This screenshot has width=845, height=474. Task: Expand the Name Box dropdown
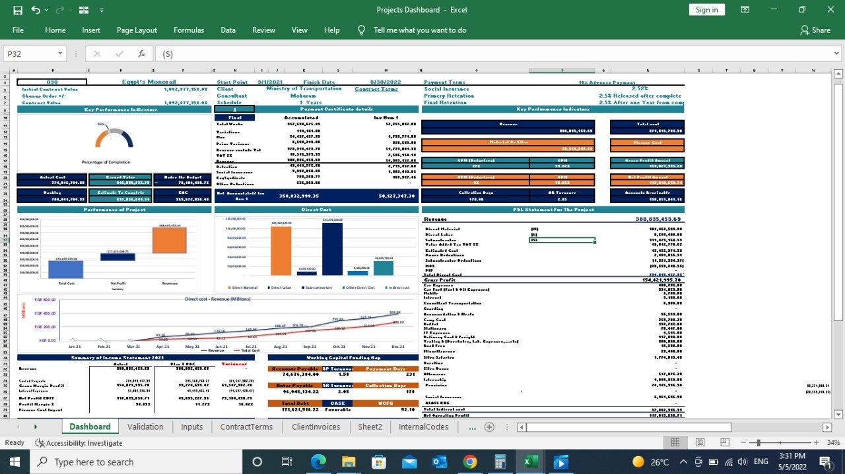(x=60, y=54)
